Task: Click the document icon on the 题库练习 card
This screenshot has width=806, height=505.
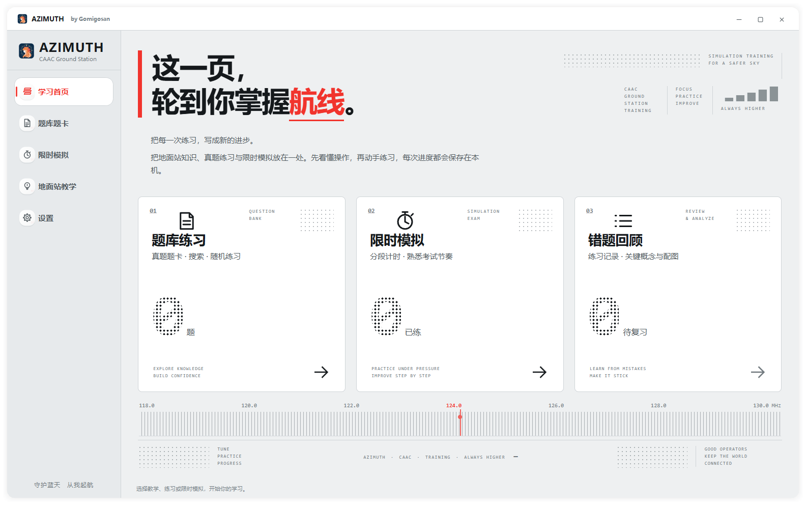Action: (x=187, y=221)
